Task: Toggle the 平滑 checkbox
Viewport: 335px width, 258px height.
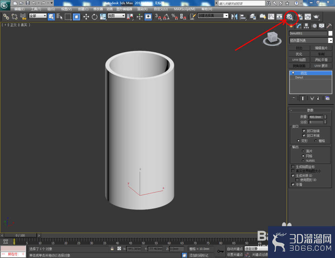Action: (293, 185)
